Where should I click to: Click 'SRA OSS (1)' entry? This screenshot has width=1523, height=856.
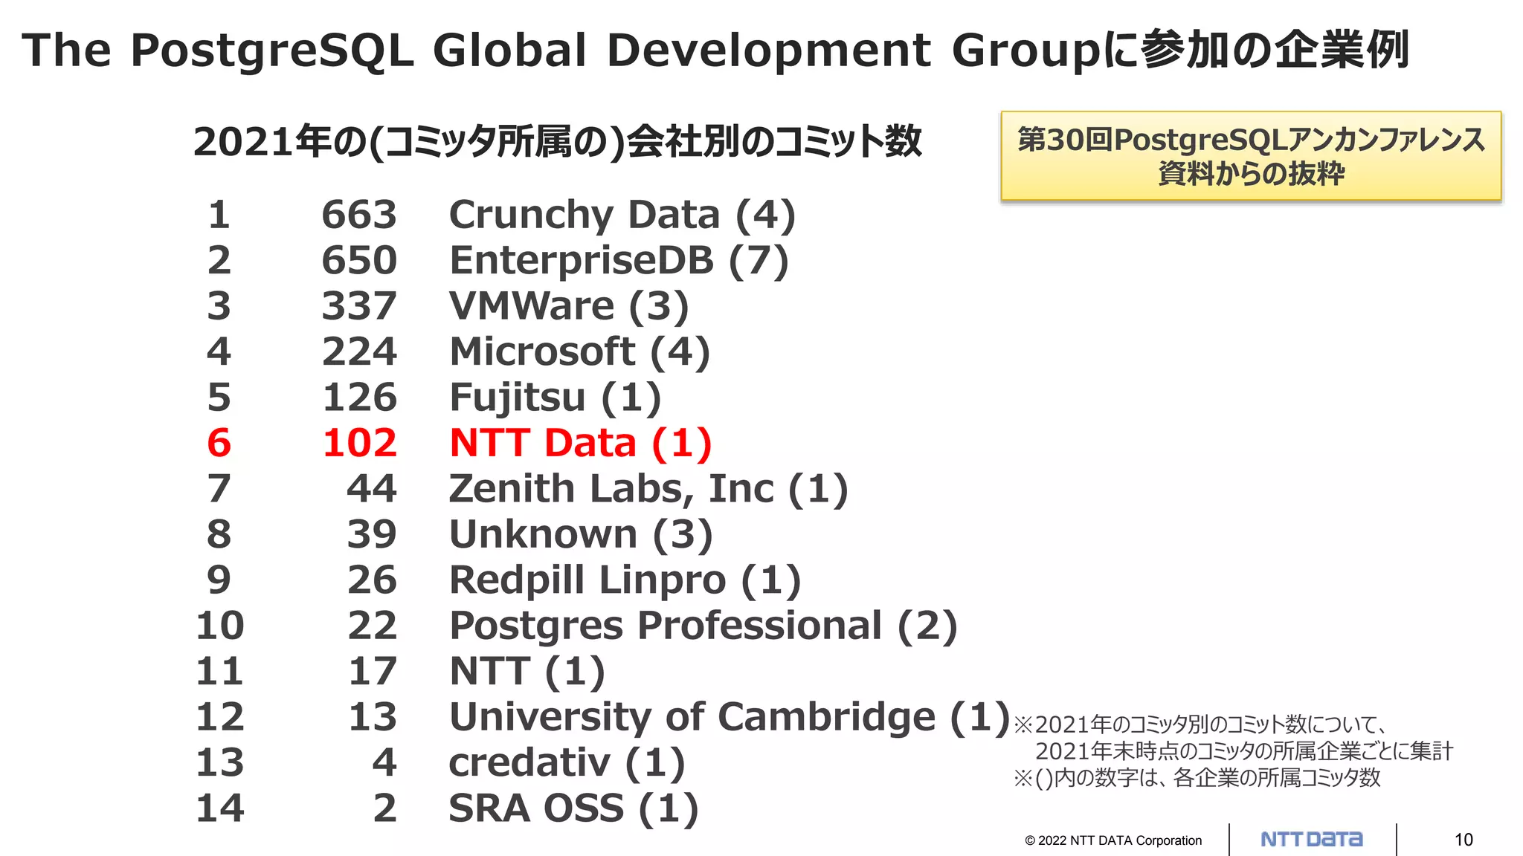click(x=573, y=809)
